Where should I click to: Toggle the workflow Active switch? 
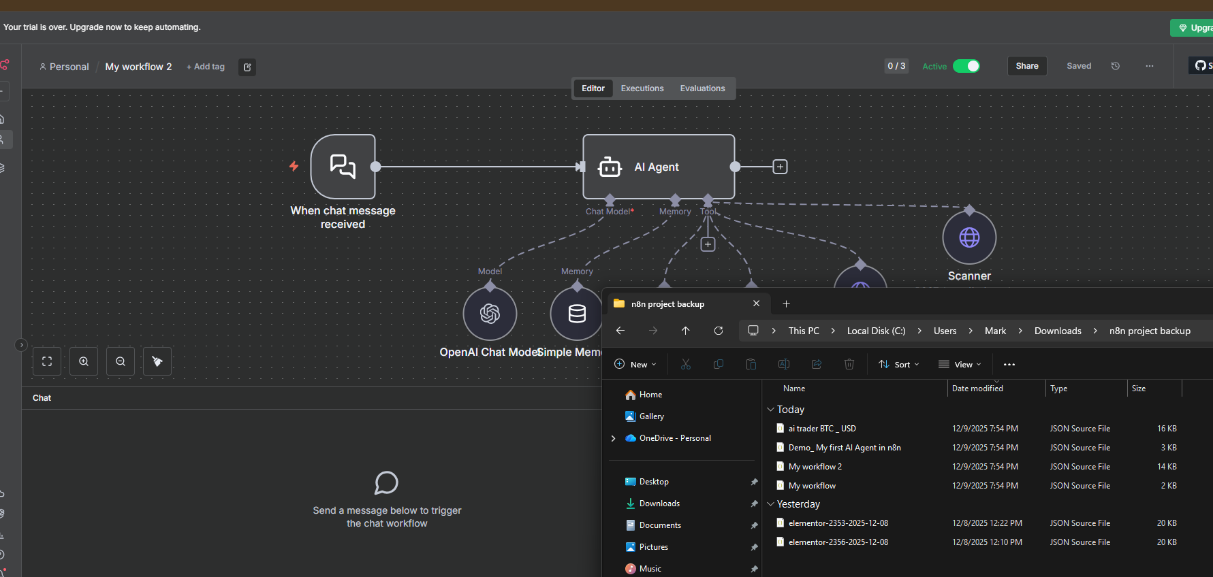[x=966, y=66]
